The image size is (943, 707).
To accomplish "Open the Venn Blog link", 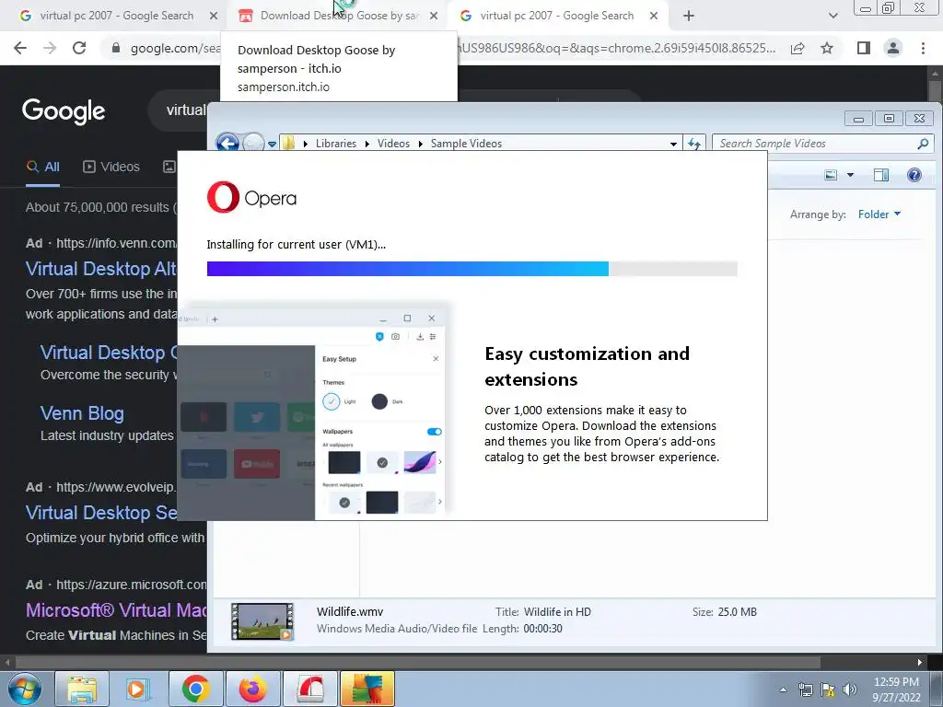I will (82, 413).
